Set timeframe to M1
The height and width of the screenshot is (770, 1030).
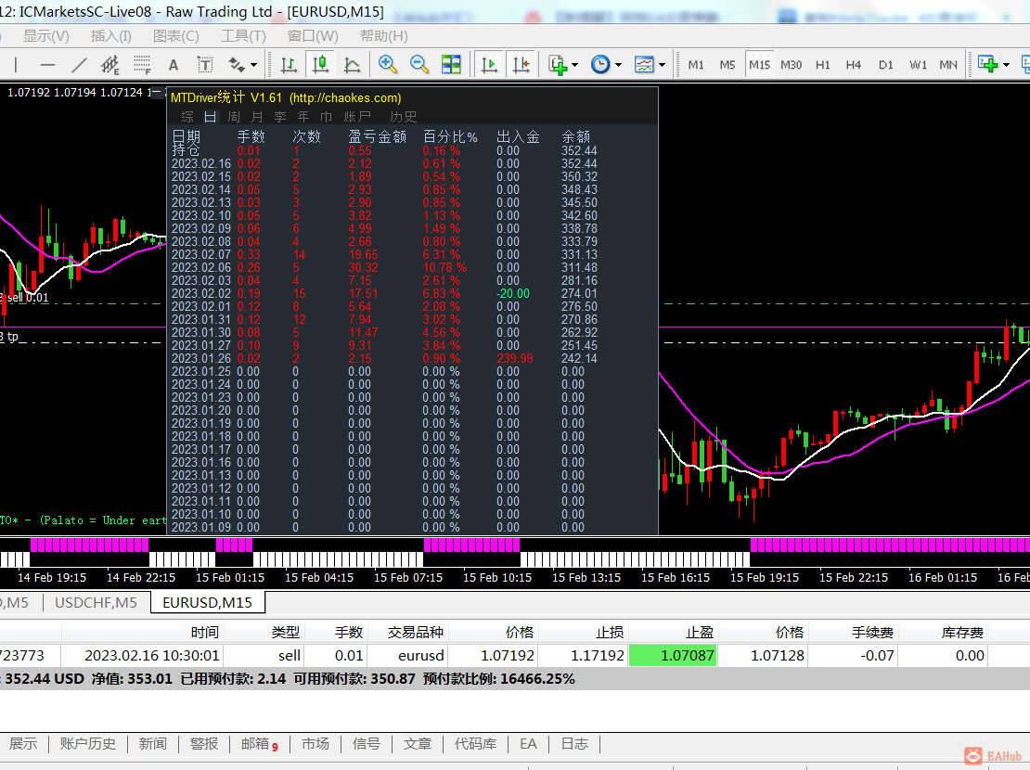[696, 64]
